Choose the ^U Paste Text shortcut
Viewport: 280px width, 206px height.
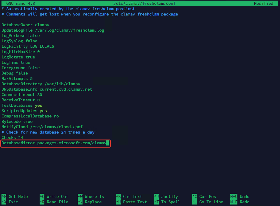point(131,202)
